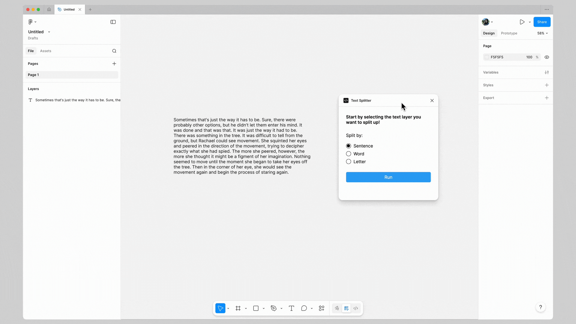Screen dimensions: 576x324
Task: Search layers with magnifier icon
Action: coord(114,51)
